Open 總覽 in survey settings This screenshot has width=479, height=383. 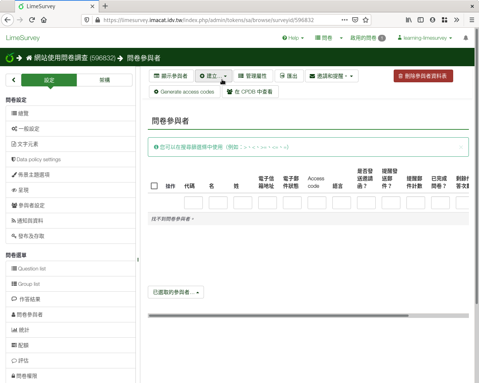coord(71,113)
